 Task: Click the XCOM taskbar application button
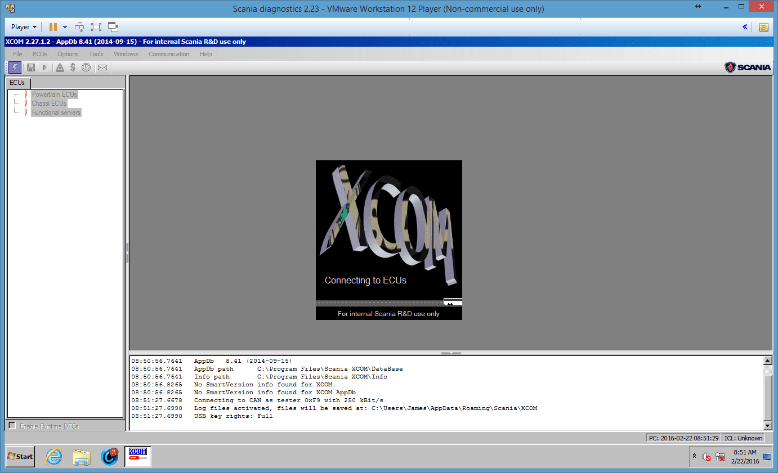[x=138, y=457]
